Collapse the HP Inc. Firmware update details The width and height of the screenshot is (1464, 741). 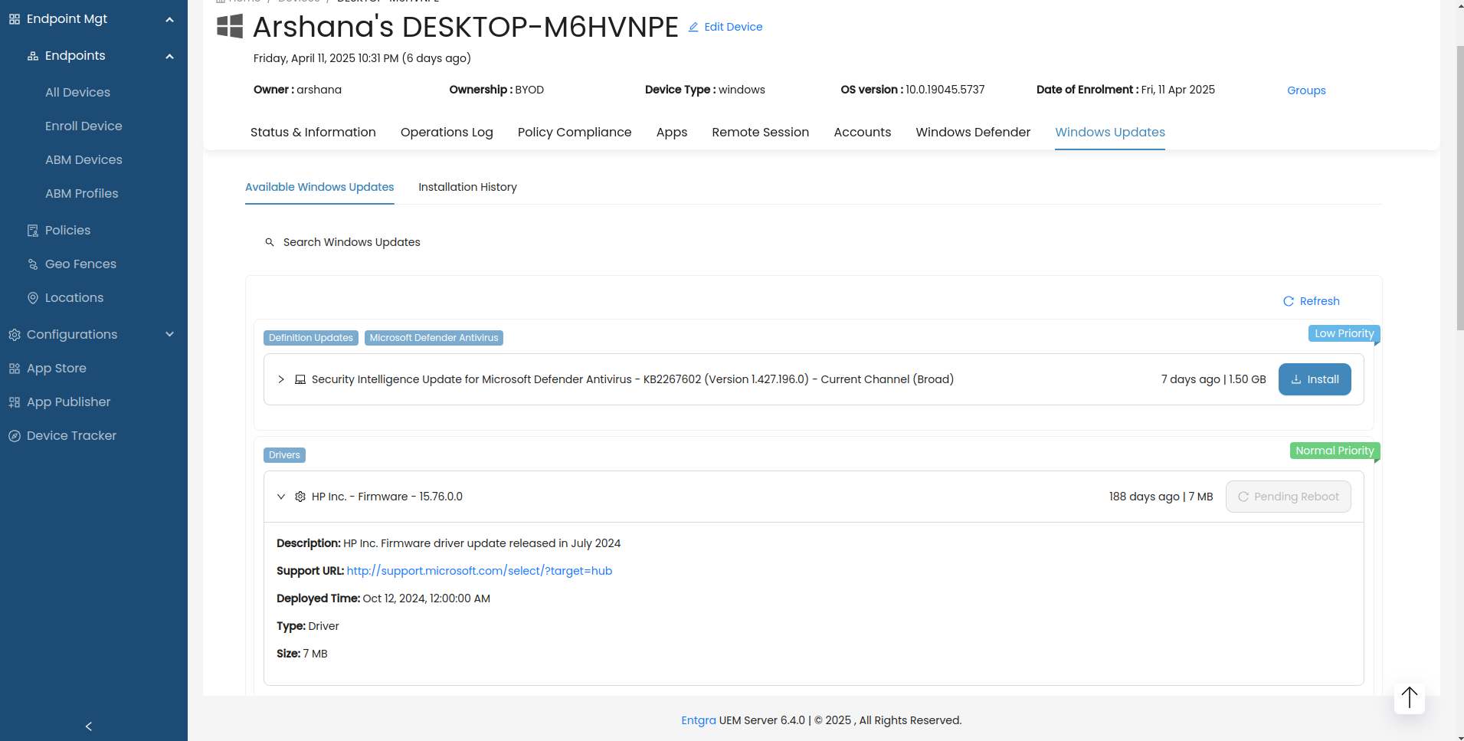281,497
